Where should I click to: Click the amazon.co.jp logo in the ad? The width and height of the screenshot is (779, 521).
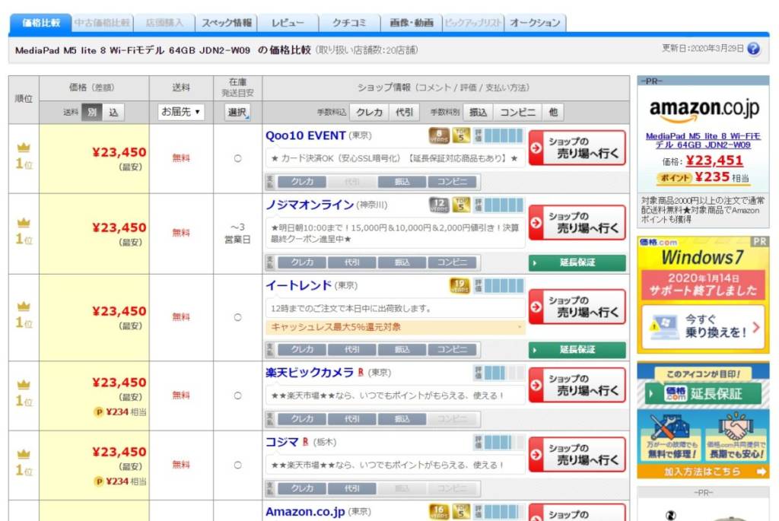tap(704, 110)
